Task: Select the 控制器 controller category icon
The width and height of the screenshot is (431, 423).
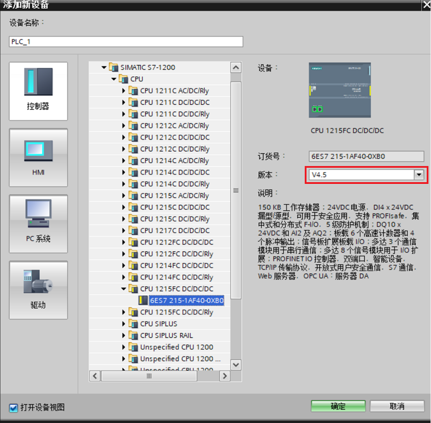Action: tap(38, 91)
